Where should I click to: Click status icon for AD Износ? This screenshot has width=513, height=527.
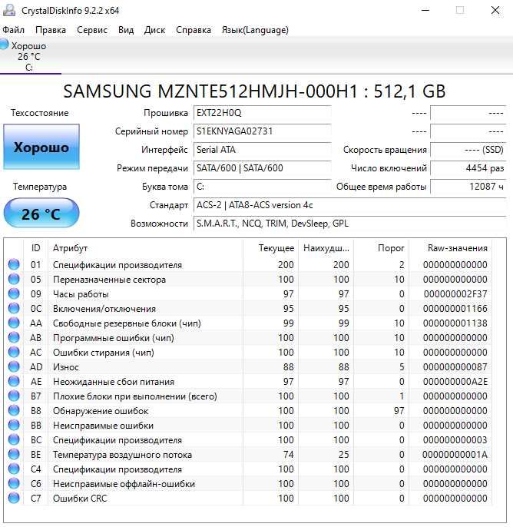coord(14,366)
